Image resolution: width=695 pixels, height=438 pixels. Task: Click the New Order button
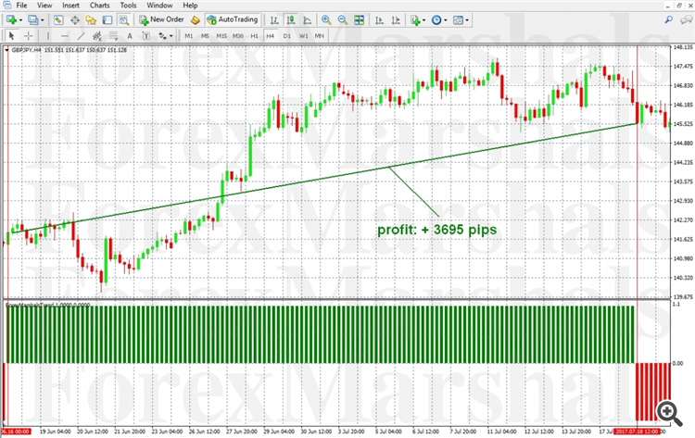point(161,19)
